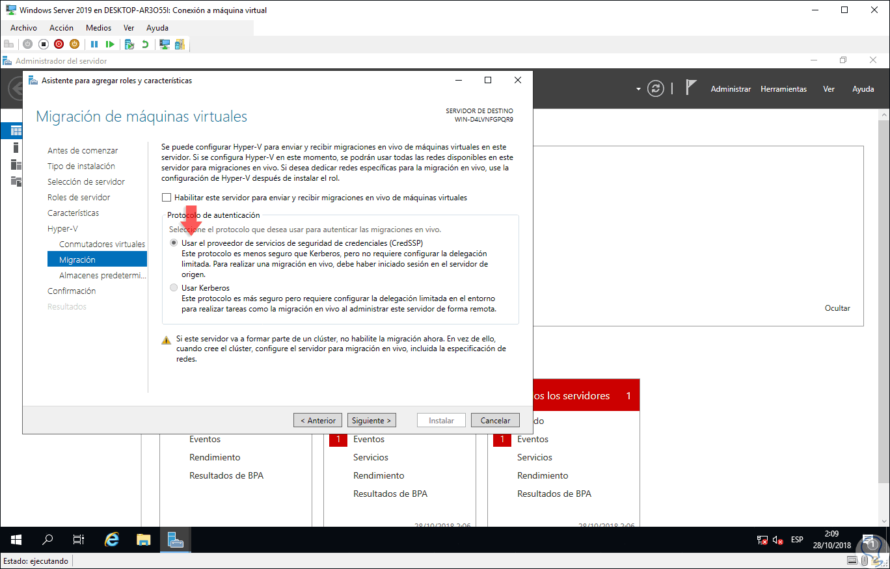Create a checkpoint from the VM toolbar

(x=129, y=44)
